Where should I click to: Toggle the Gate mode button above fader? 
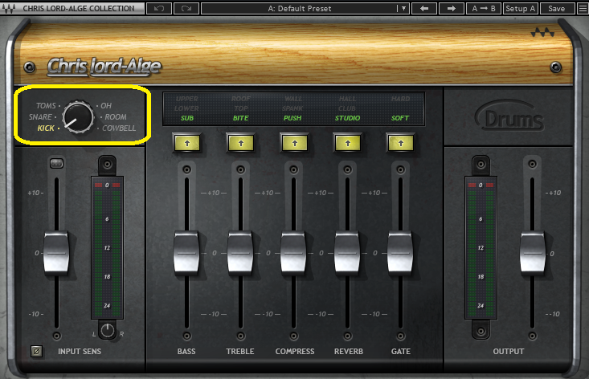[x=399, y=142]
